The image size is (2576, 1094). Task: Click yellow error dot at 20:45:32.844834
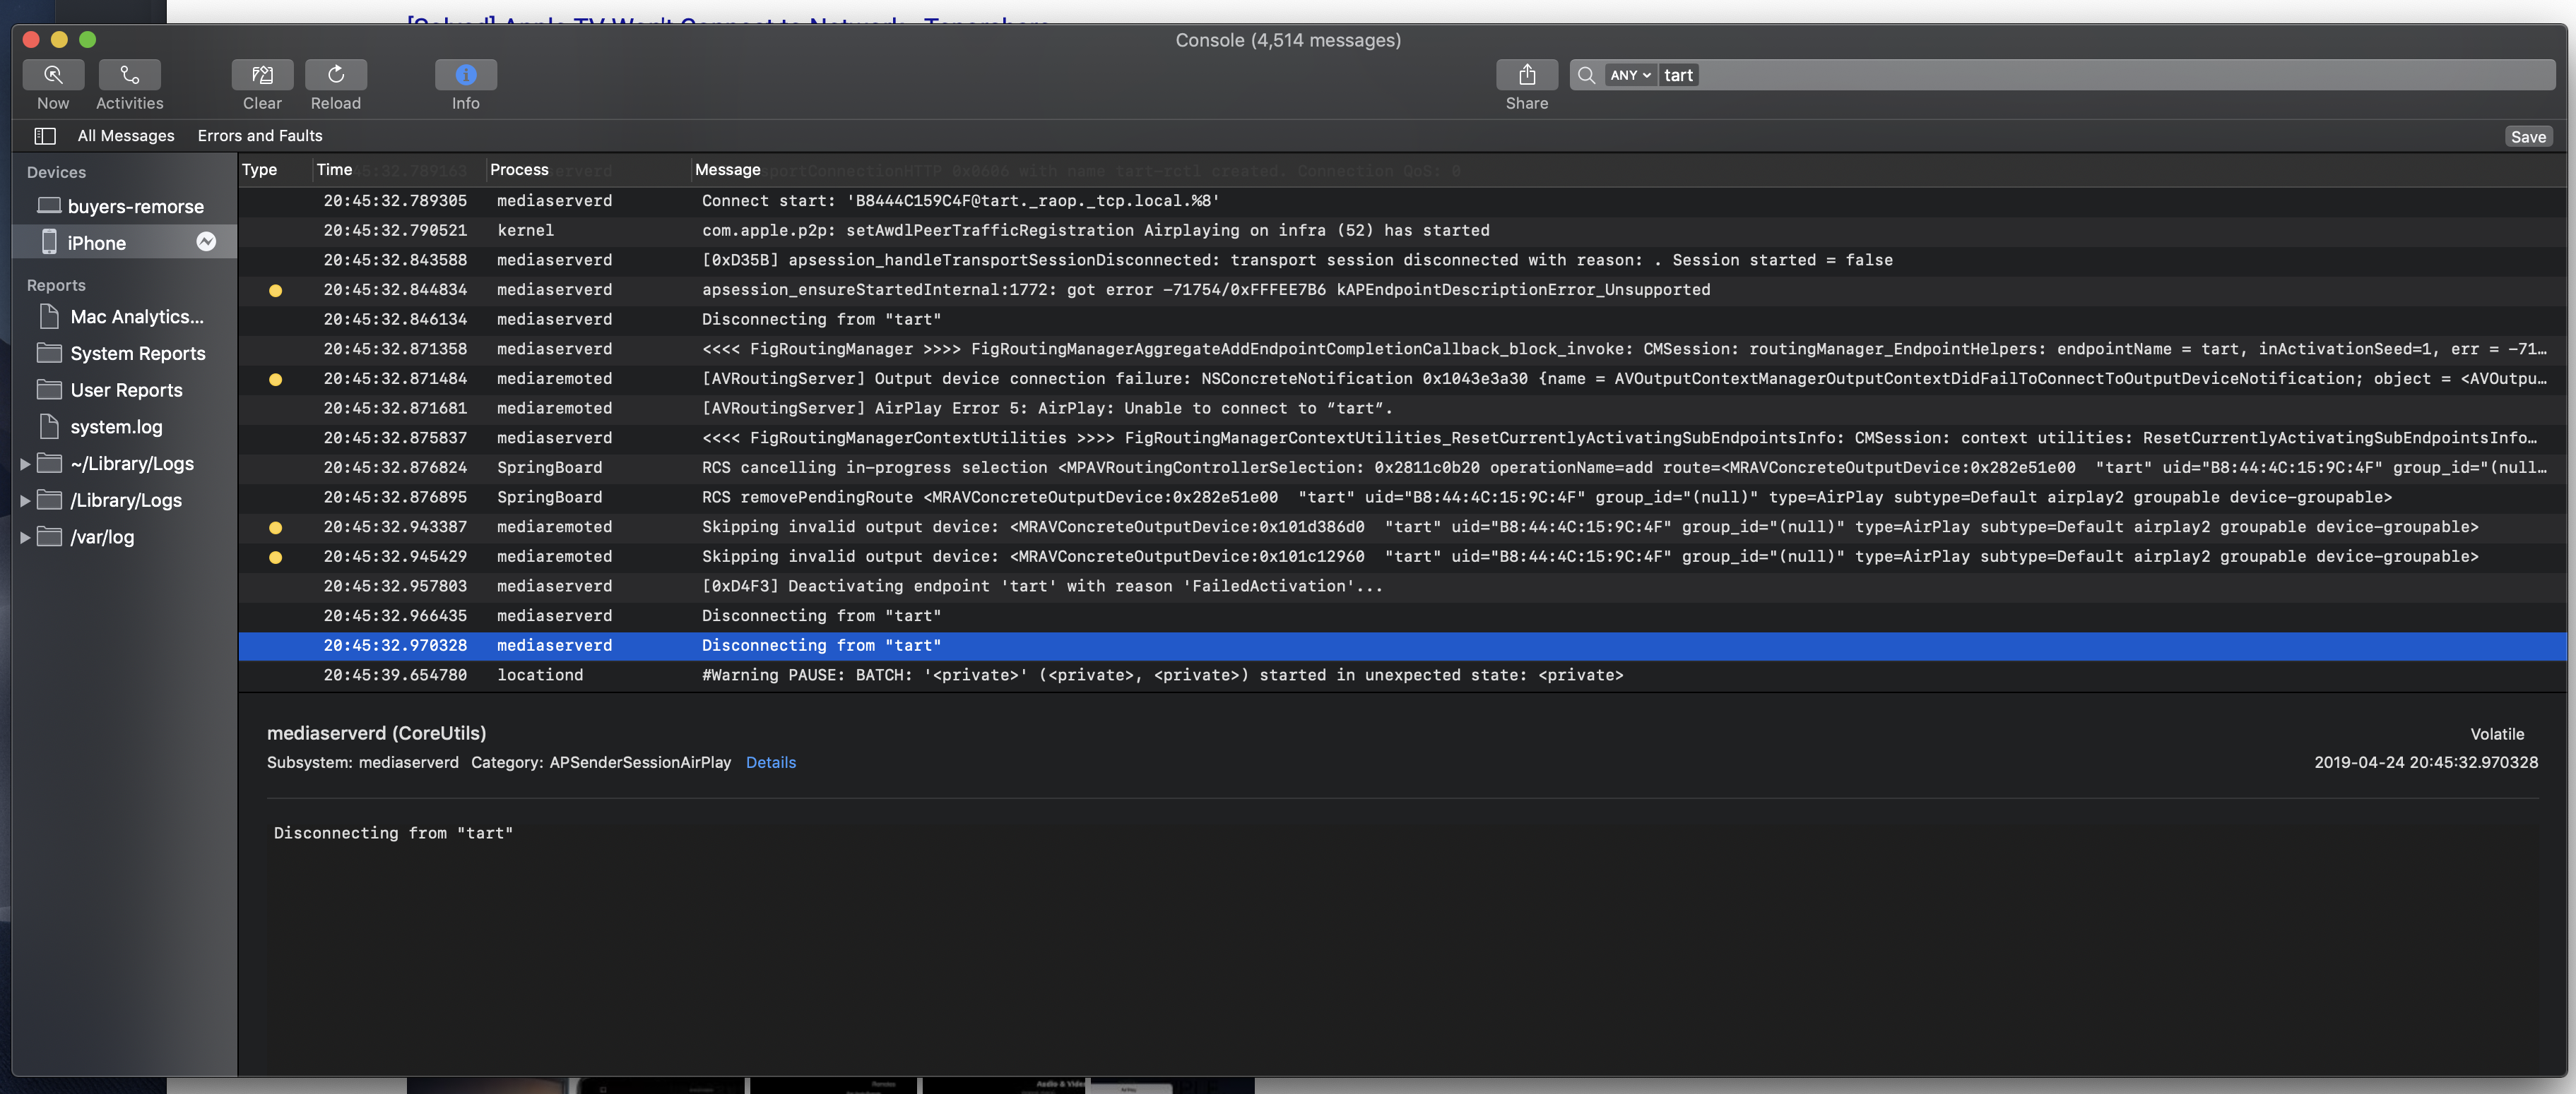(276, 291)
